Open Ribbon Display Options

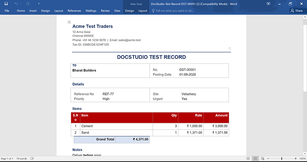click(x=268, y=4)
